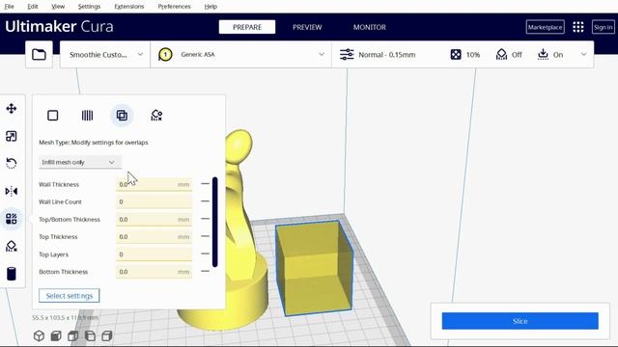Remove the Bottom Thickness setting

tap(205, 271)
